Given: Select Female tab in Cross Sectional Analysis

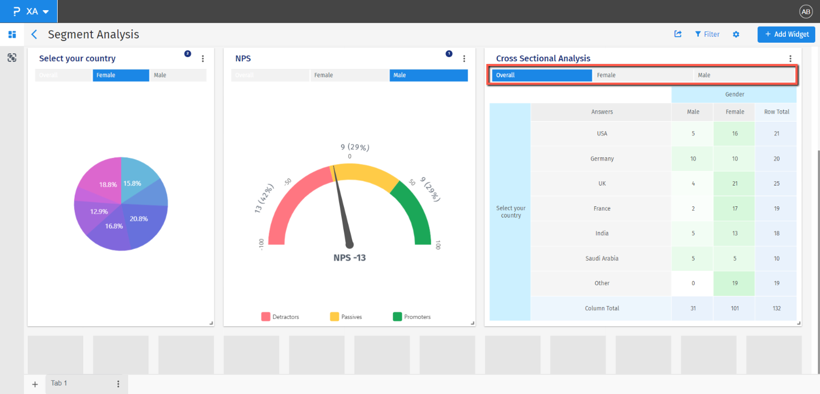Looking at the screenshot, I should pos(643,75).
